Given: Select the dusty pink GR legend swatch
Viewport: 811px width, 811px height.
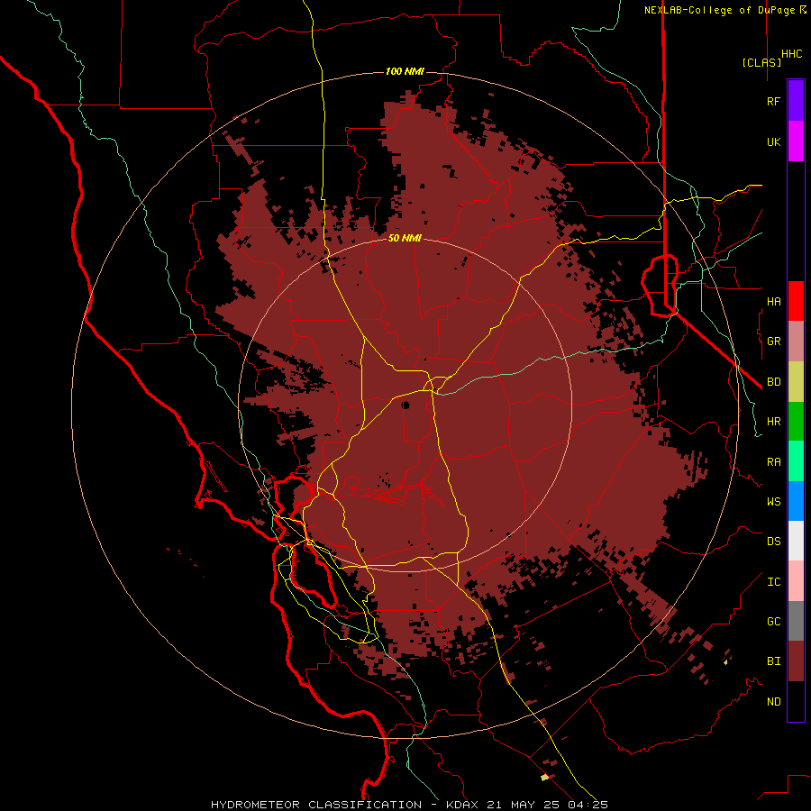Looking at the screenshot, I should (x=796, y=342).
